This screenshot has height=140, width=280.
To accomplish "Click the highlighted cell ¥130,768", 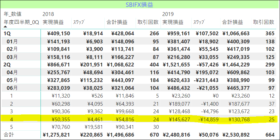I will coord(239,119).
